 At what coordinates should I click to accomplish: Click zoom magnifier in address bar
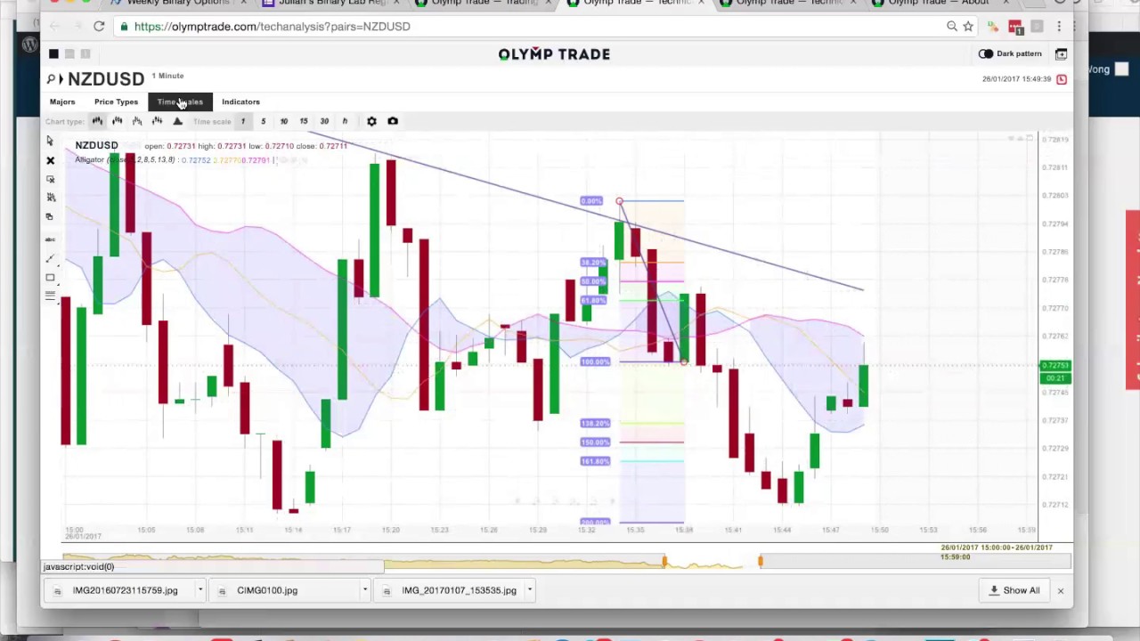tap(952, 27)
